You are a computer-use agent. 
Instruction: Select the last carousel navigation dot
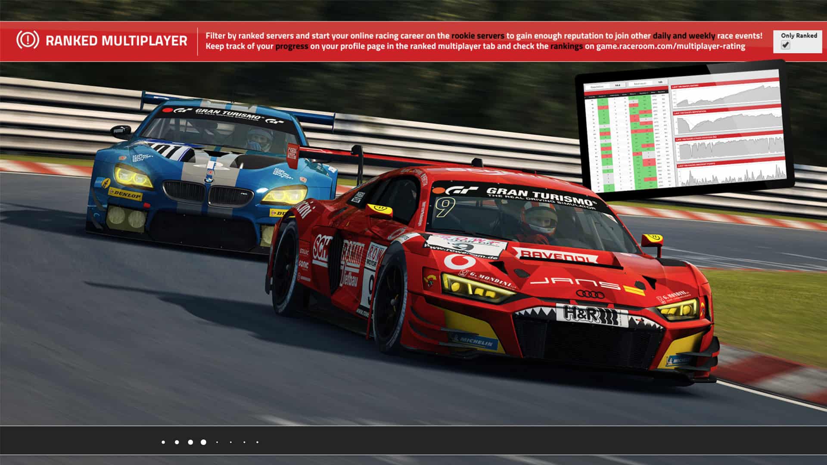pyautogui.click(x=257, y=441)
